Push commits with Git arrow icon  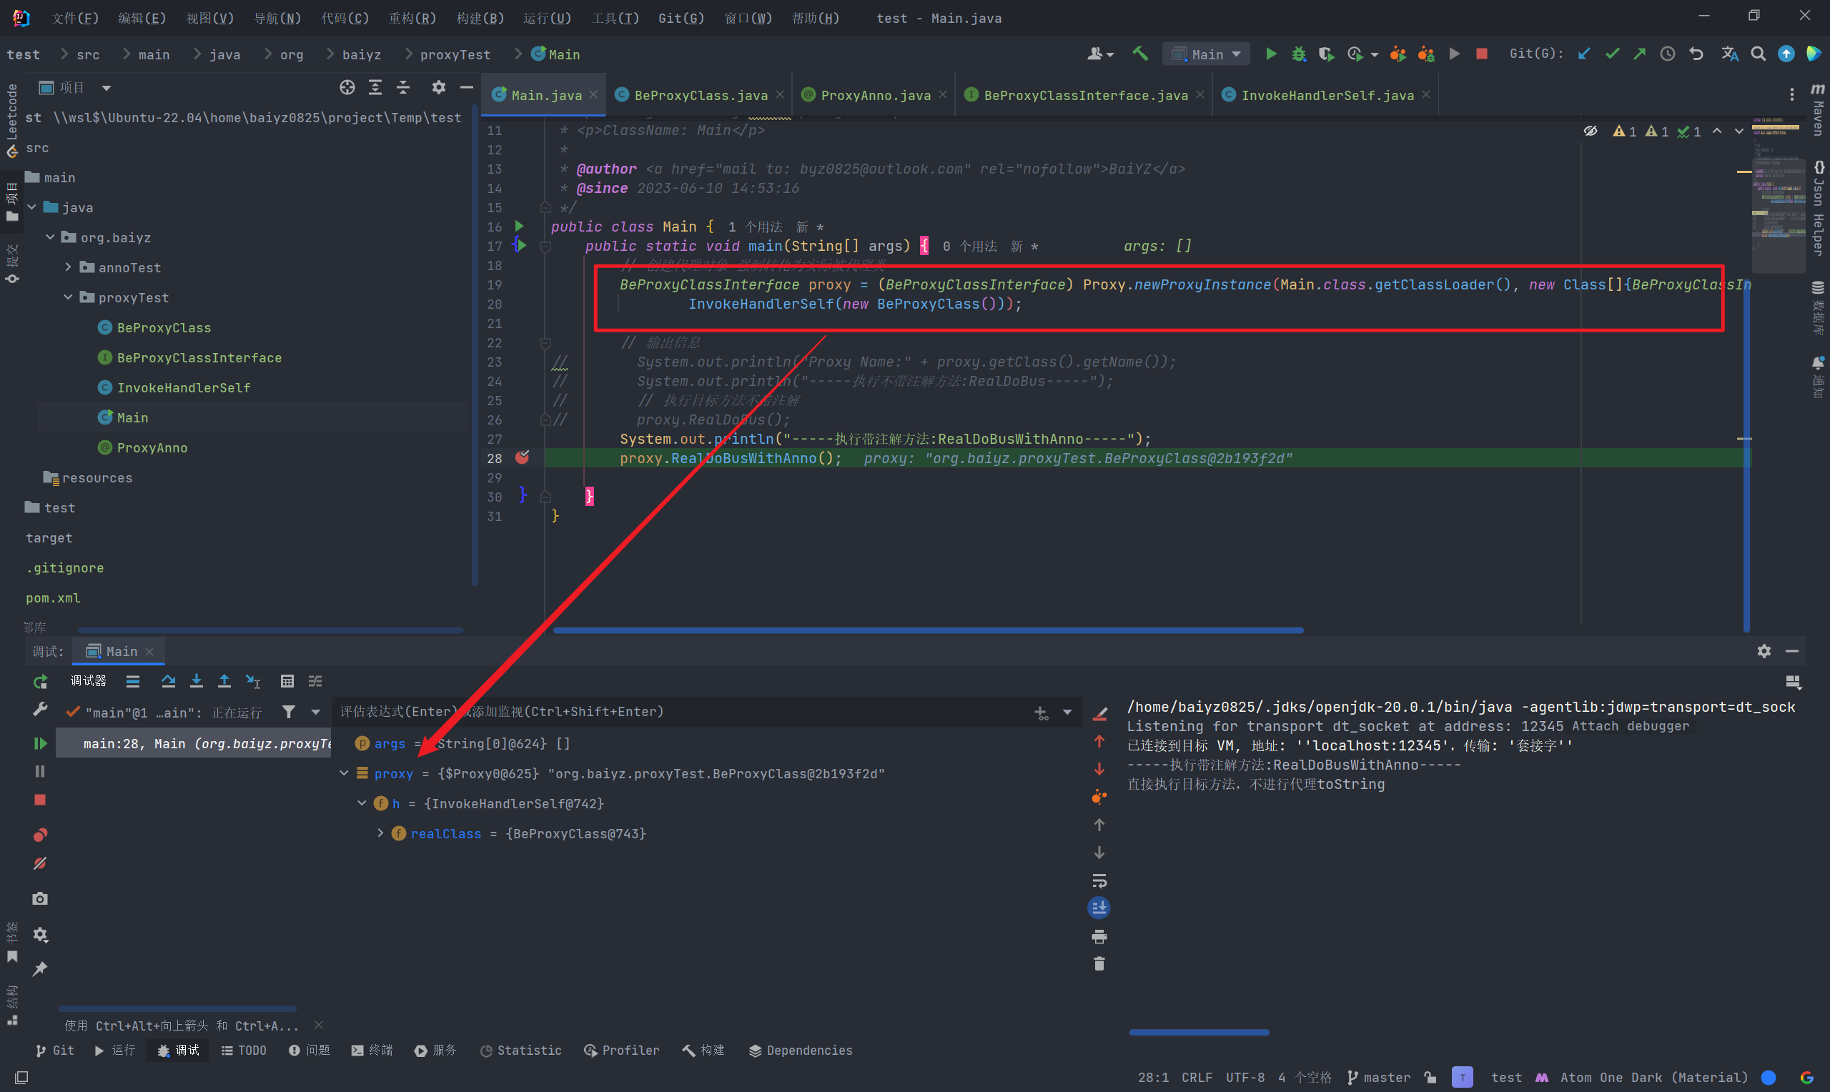(x=1639, y=54)
